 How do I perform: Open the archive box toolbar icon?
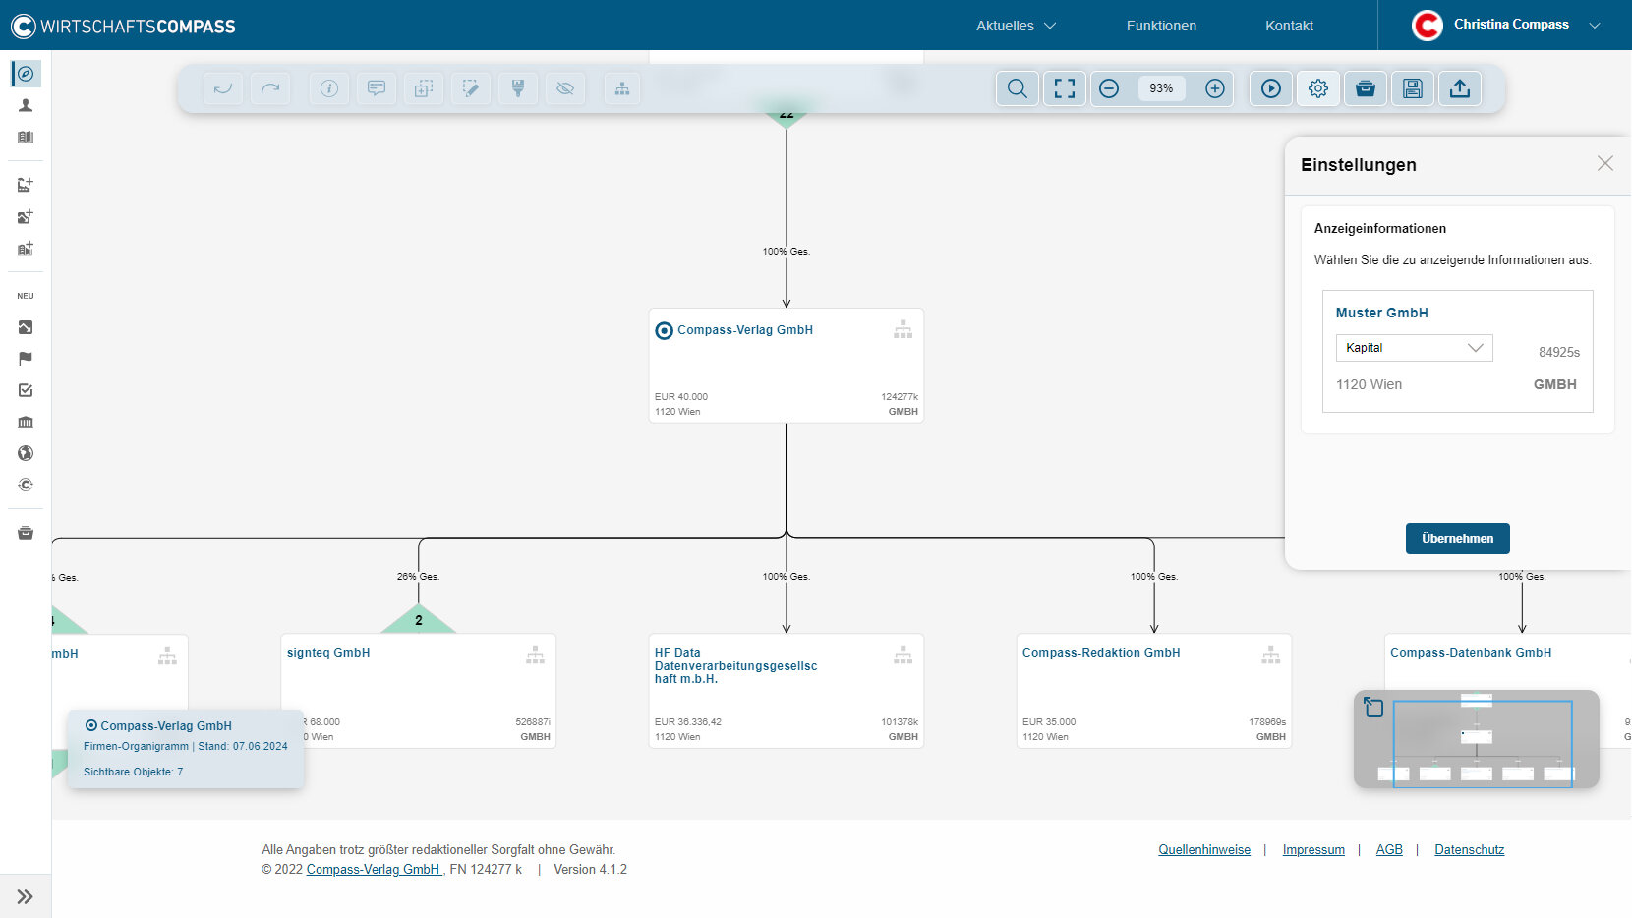pos(1366,88)
